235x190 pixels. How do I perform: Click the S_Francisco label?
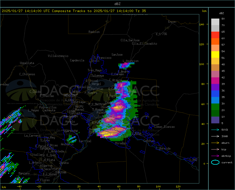tap(103, 58)
